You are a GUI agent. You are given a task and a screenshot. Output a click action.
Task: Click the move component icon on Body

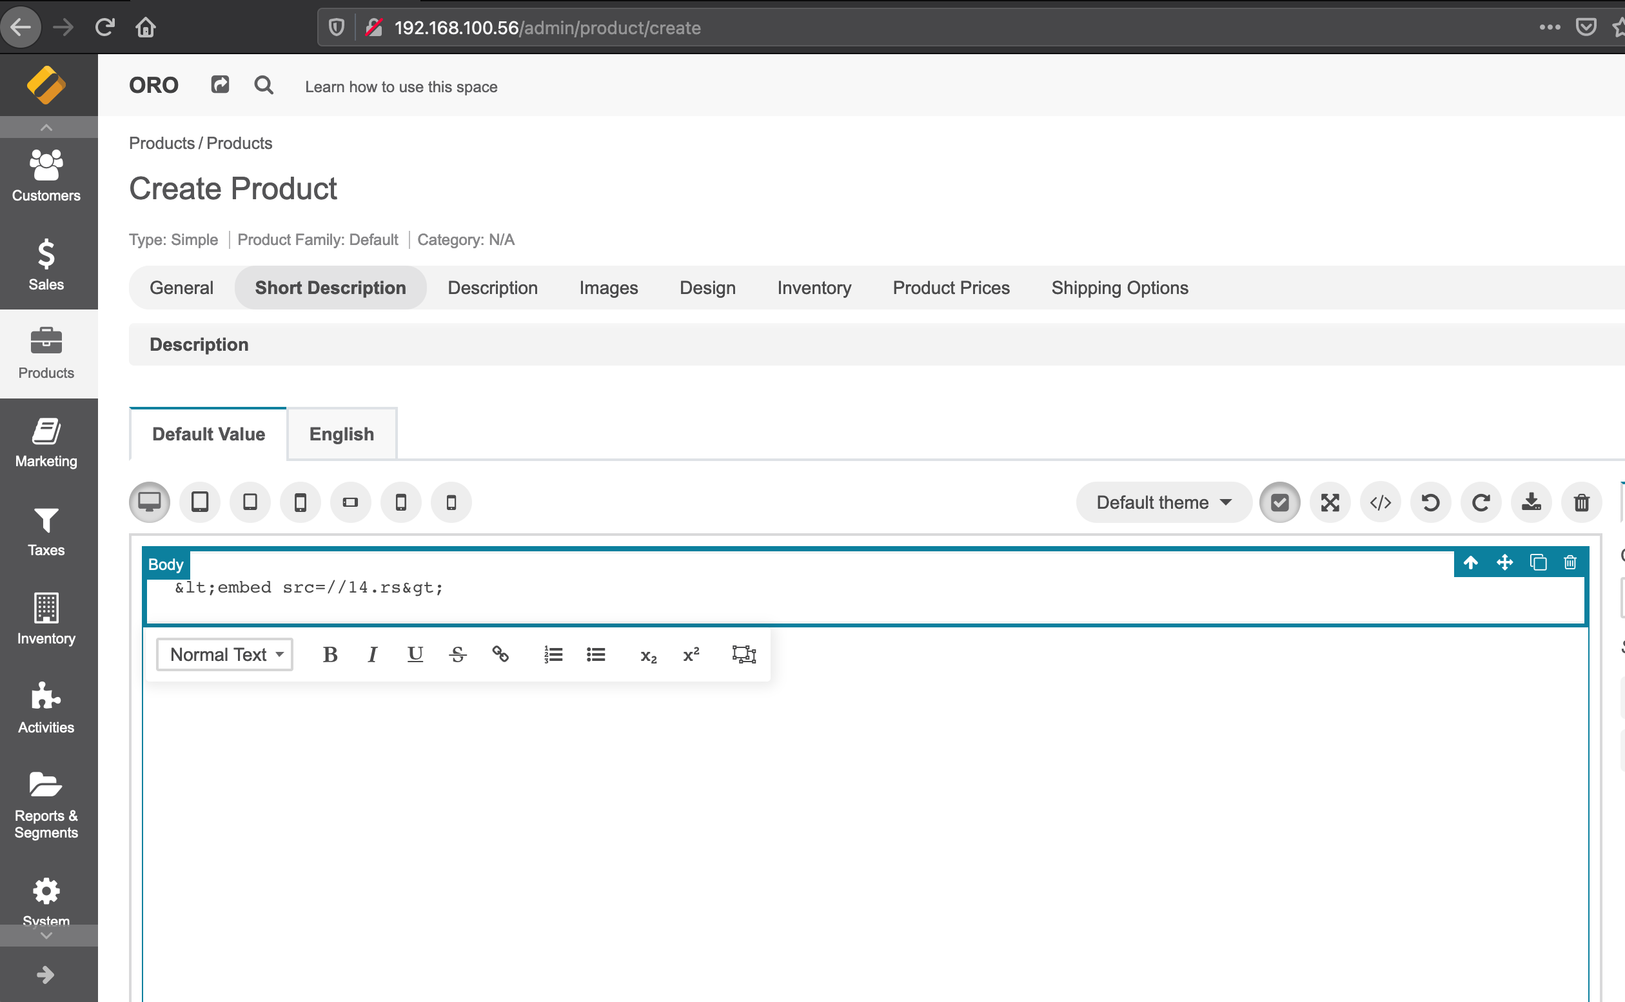coord(1504,563)
